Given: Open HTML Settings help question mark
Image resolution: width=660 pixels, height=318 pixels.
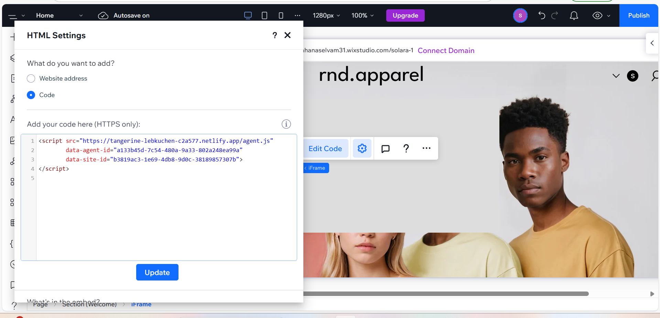Looking at the screenshot, I should [x=275, y=35].
